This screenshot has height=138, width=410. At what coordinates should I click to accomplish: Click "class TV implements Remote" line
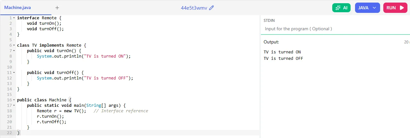(x=49, y=45)
